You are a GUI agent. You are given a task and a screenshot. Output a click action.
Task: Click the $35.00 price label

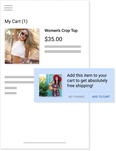point(54,39)
